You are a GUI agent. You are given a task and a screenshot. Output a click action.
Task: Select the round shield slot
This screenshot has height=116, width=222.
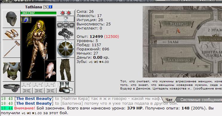(x=66, y=49)
